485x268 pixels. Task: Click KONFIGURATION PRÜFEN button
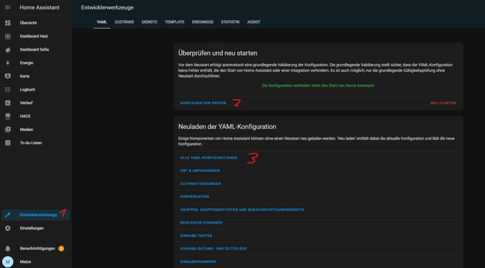pos(203,103)
